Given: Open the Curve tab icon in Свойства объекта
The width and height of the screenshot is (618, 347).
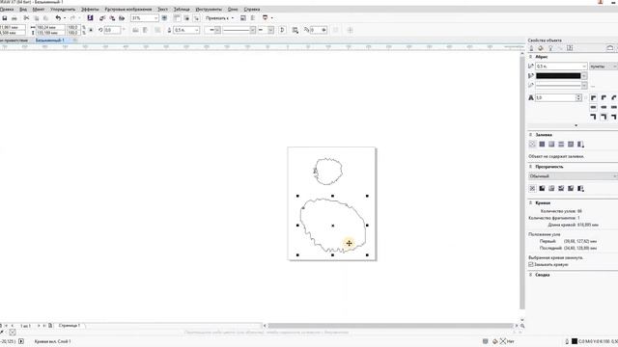Looking at the screenshot, I should pyautogui.click(x=560, y=48).
